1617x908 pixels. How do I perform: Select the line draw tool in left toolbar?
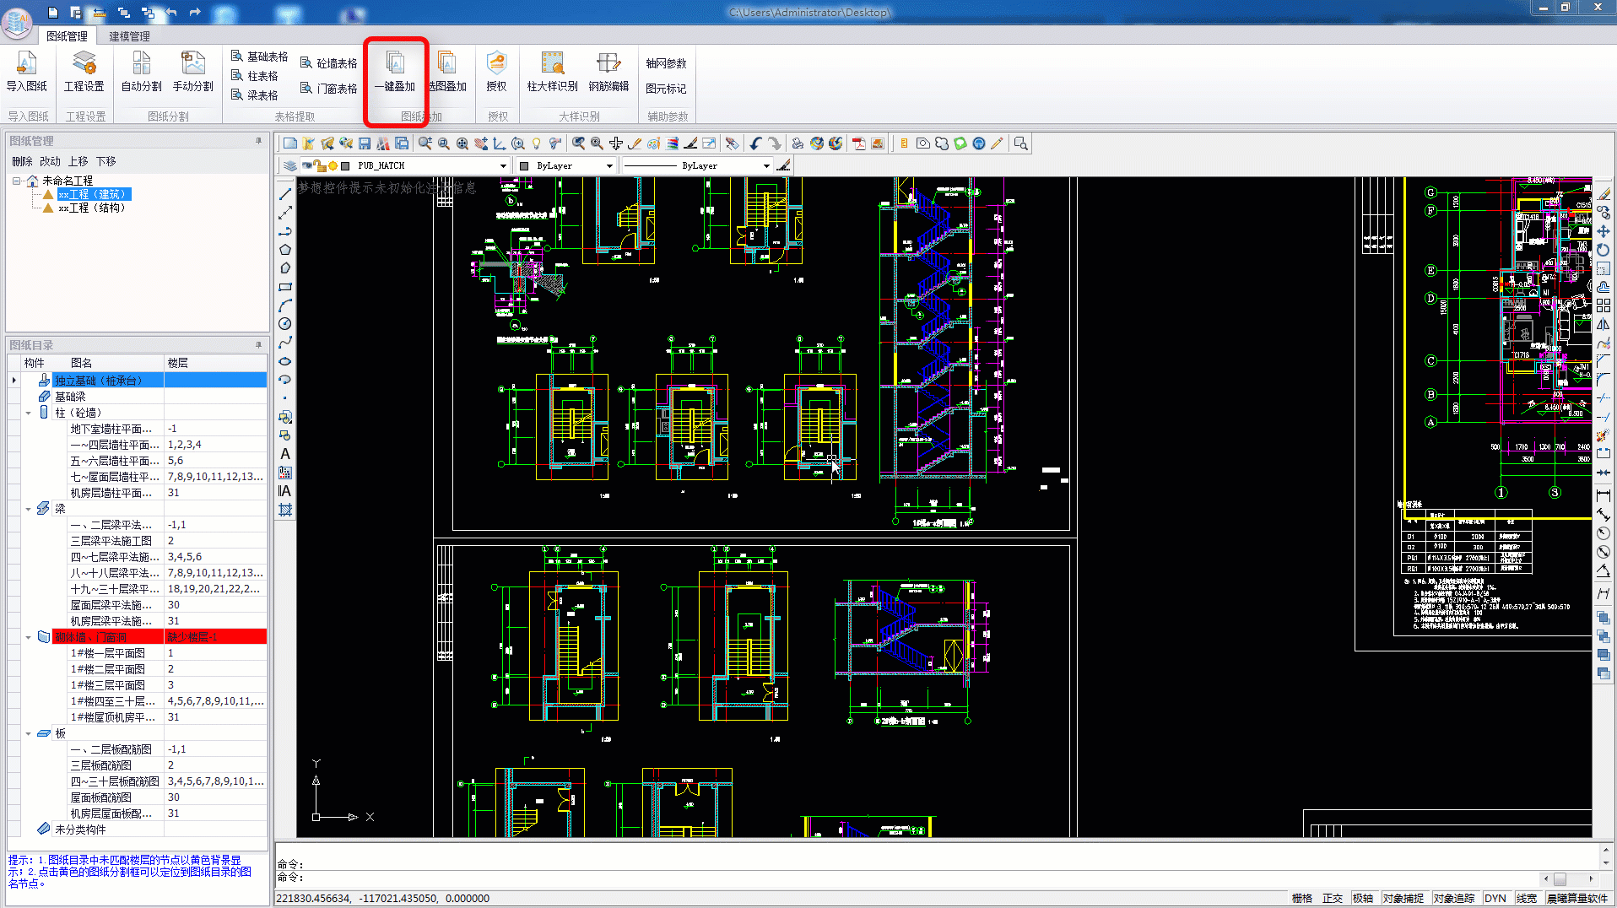coord(285,194)
